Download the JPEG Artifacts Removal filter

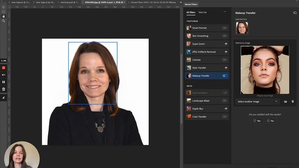click(226, 52)
